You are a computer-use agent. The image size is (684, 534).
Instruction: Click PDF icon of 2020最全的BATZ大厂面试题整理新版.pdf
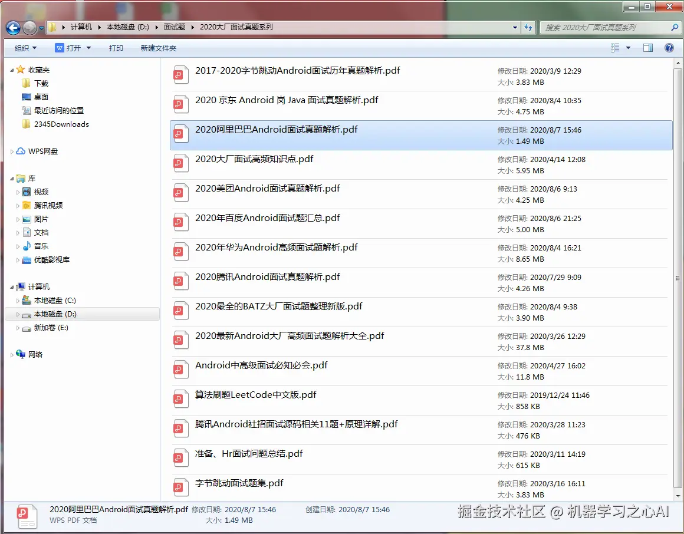click(180, 311)
